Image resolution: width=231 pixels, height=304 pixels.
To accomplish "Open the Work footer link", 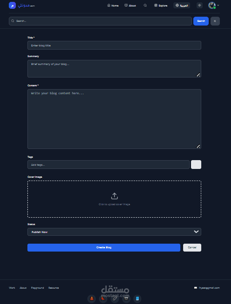I will (x=12, y=288).
